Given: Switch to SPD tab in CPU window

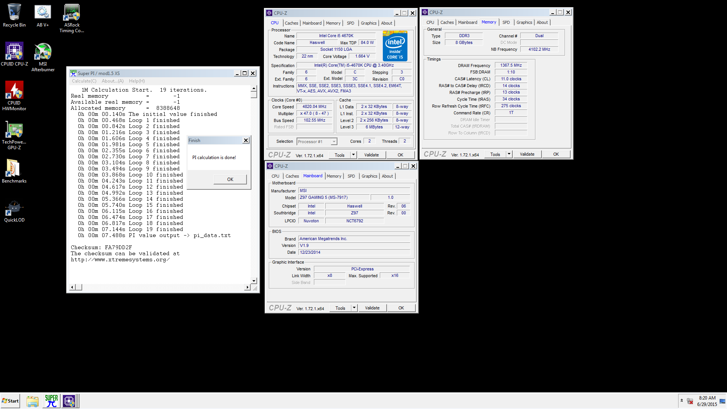Looking at the screenshot, I should tap(350, 23).
